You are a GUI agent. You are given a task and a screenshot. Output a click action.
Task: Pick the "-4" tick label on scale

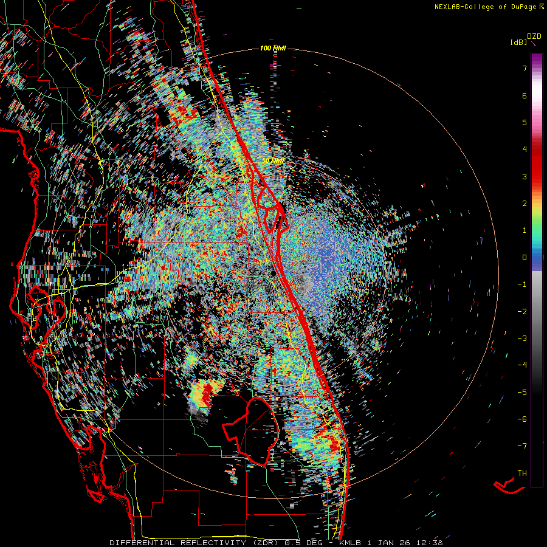[522, 365]
